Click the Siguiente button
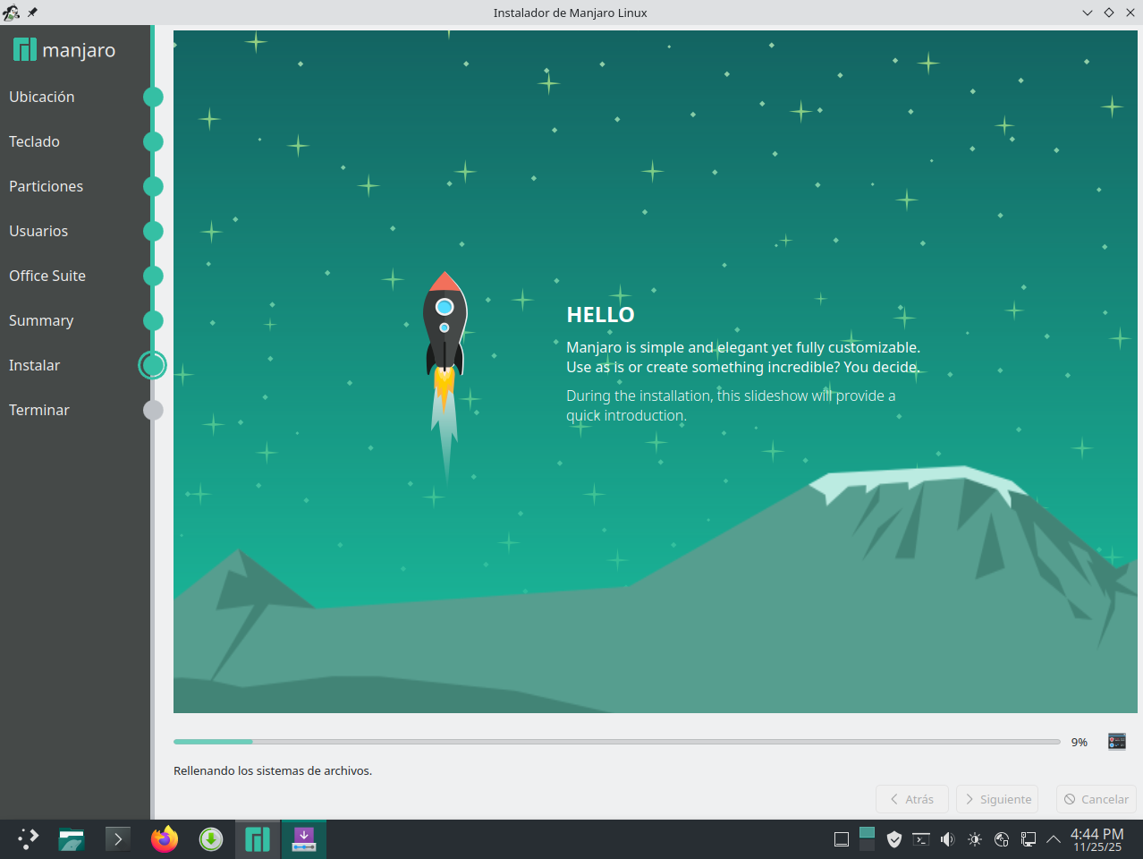The height and width of the screenshot is (859, 1143). [996, 799]
